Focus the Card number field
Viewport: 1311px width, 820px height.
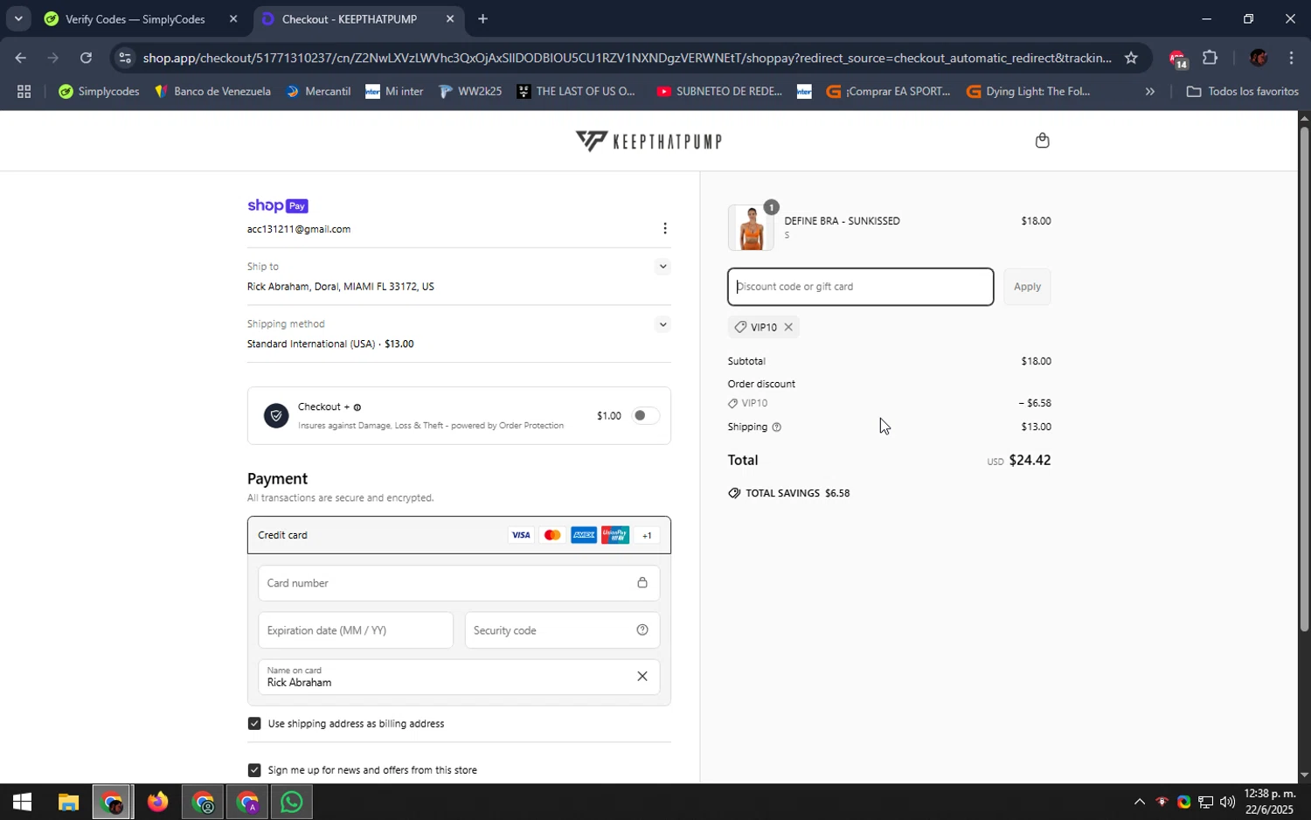tap(459, 583)
